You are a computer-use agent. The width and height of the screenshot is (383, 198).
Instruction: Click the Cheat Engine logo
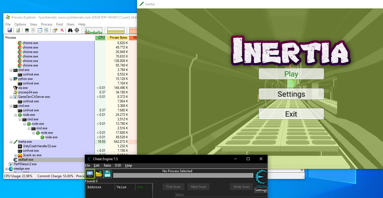coord(261,178)
